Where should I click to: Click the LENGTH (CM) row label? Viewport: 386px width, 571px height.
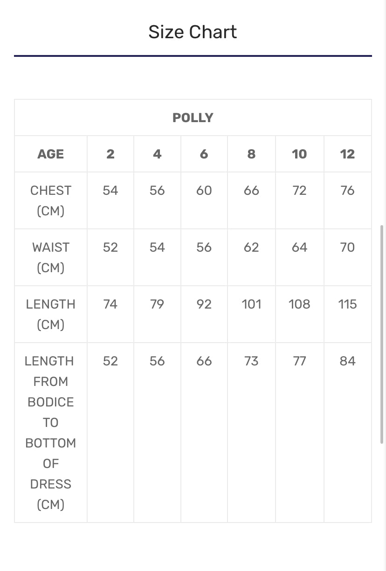click(x=50, y=314)
